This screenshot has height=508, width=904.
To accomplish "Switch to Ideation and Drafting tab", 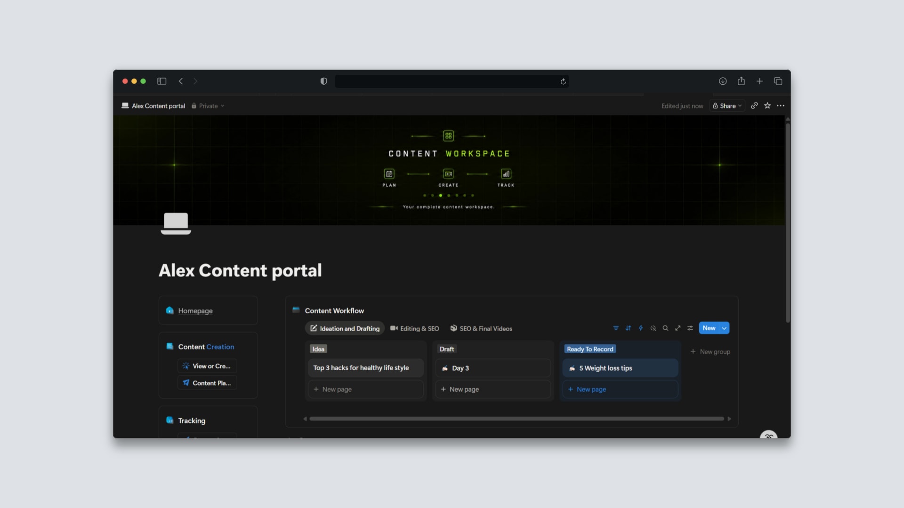I will 345,328.
